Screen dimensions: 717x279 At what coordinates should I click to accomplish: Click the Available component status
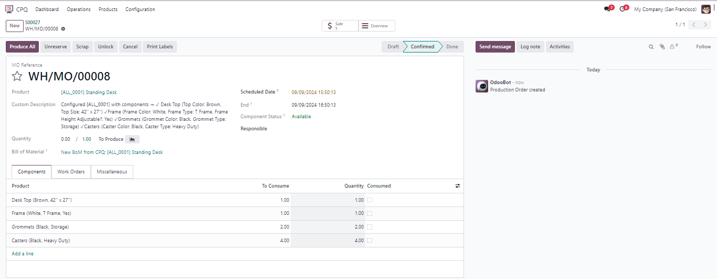coord(301,117)
